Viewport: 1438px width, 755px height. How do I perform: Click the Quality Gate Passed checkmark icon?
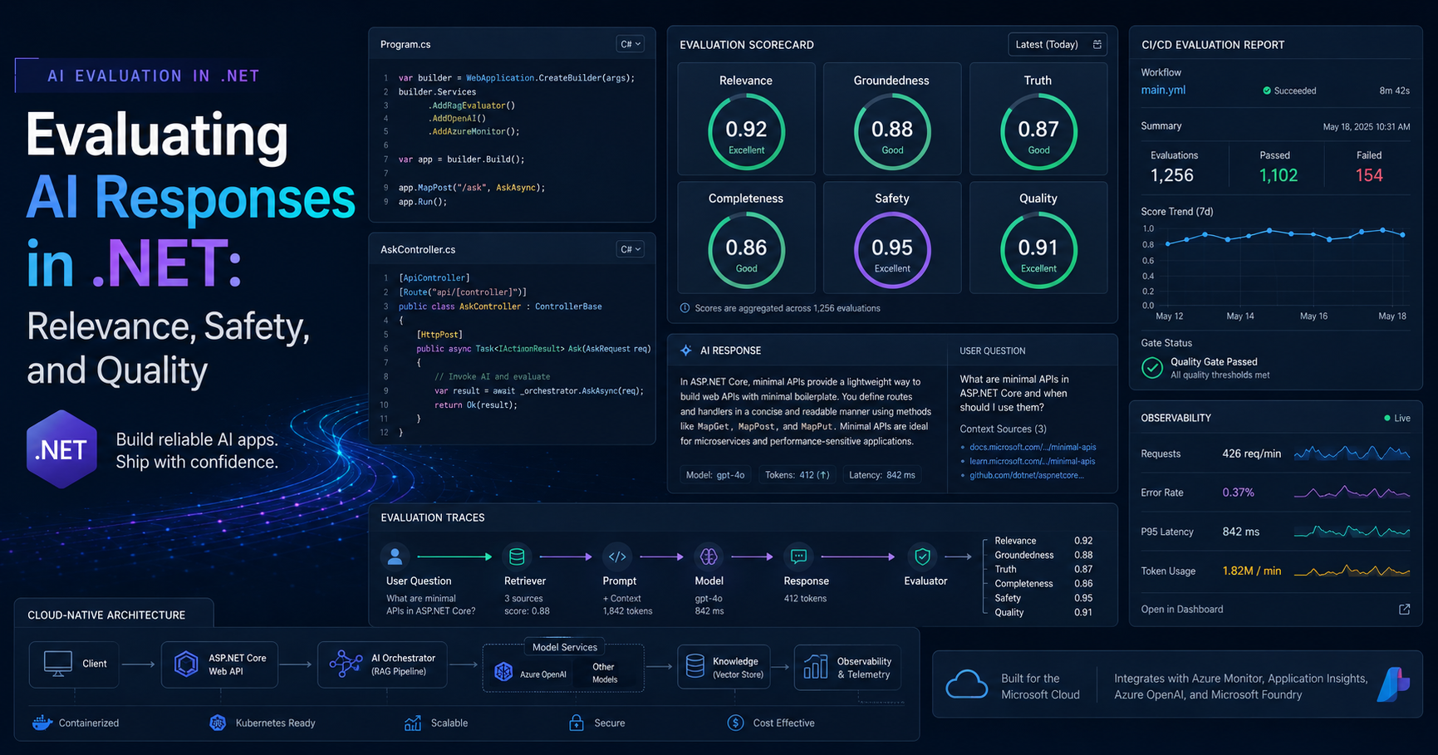pos(1152,367)
